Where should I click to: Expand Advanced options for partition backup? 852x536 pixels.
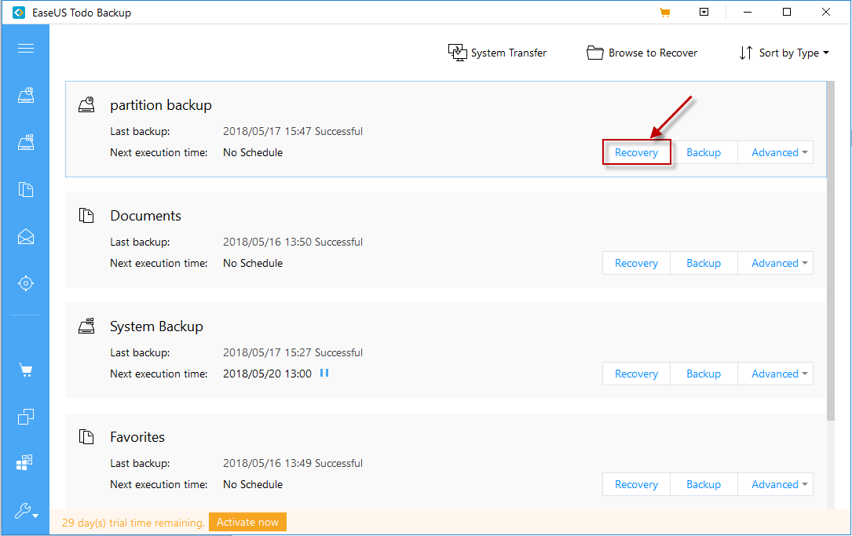click(775, 152)
